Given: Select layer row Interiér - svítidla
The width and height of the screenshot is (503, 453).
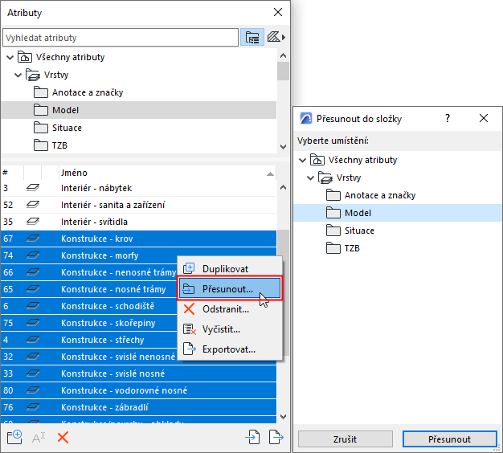Looking at the screenshot, I should [139, 222].
